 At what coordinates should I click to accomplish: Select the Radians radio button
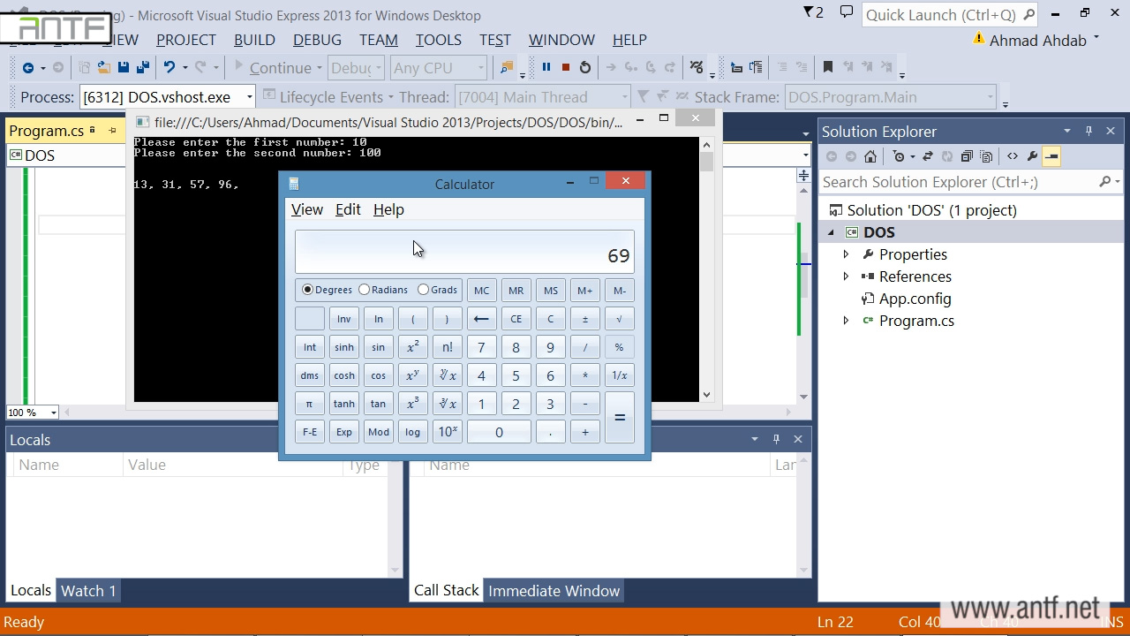(365, 290)
